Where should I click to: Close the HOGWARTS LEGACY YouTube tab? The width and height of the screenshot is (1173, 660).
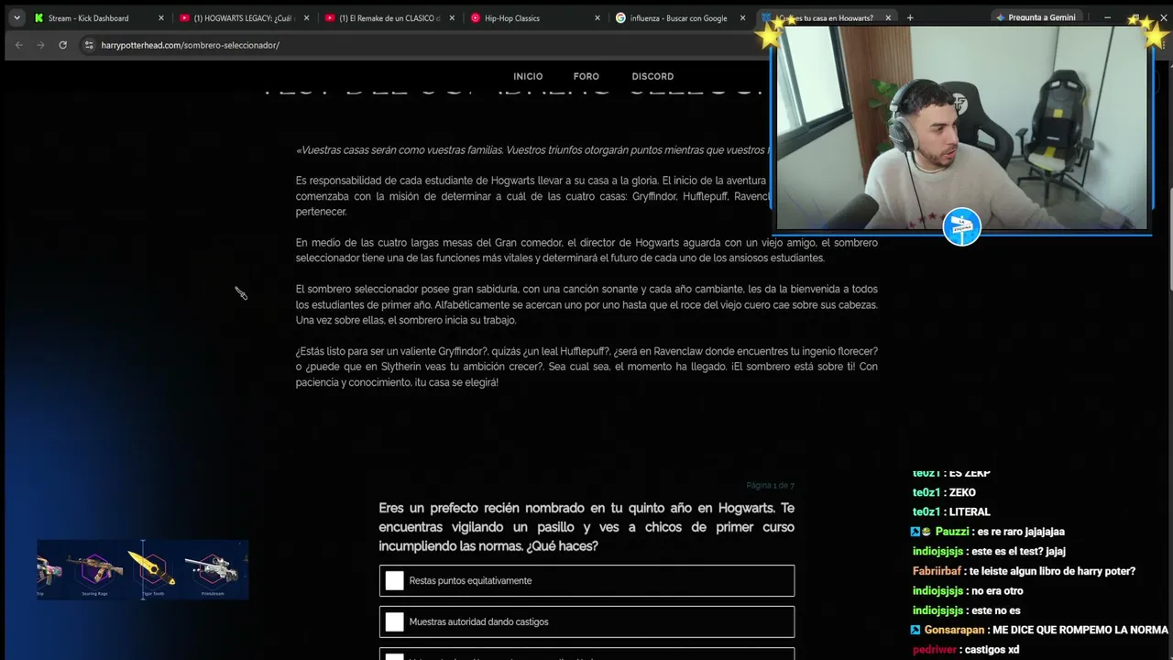[306, 17]
